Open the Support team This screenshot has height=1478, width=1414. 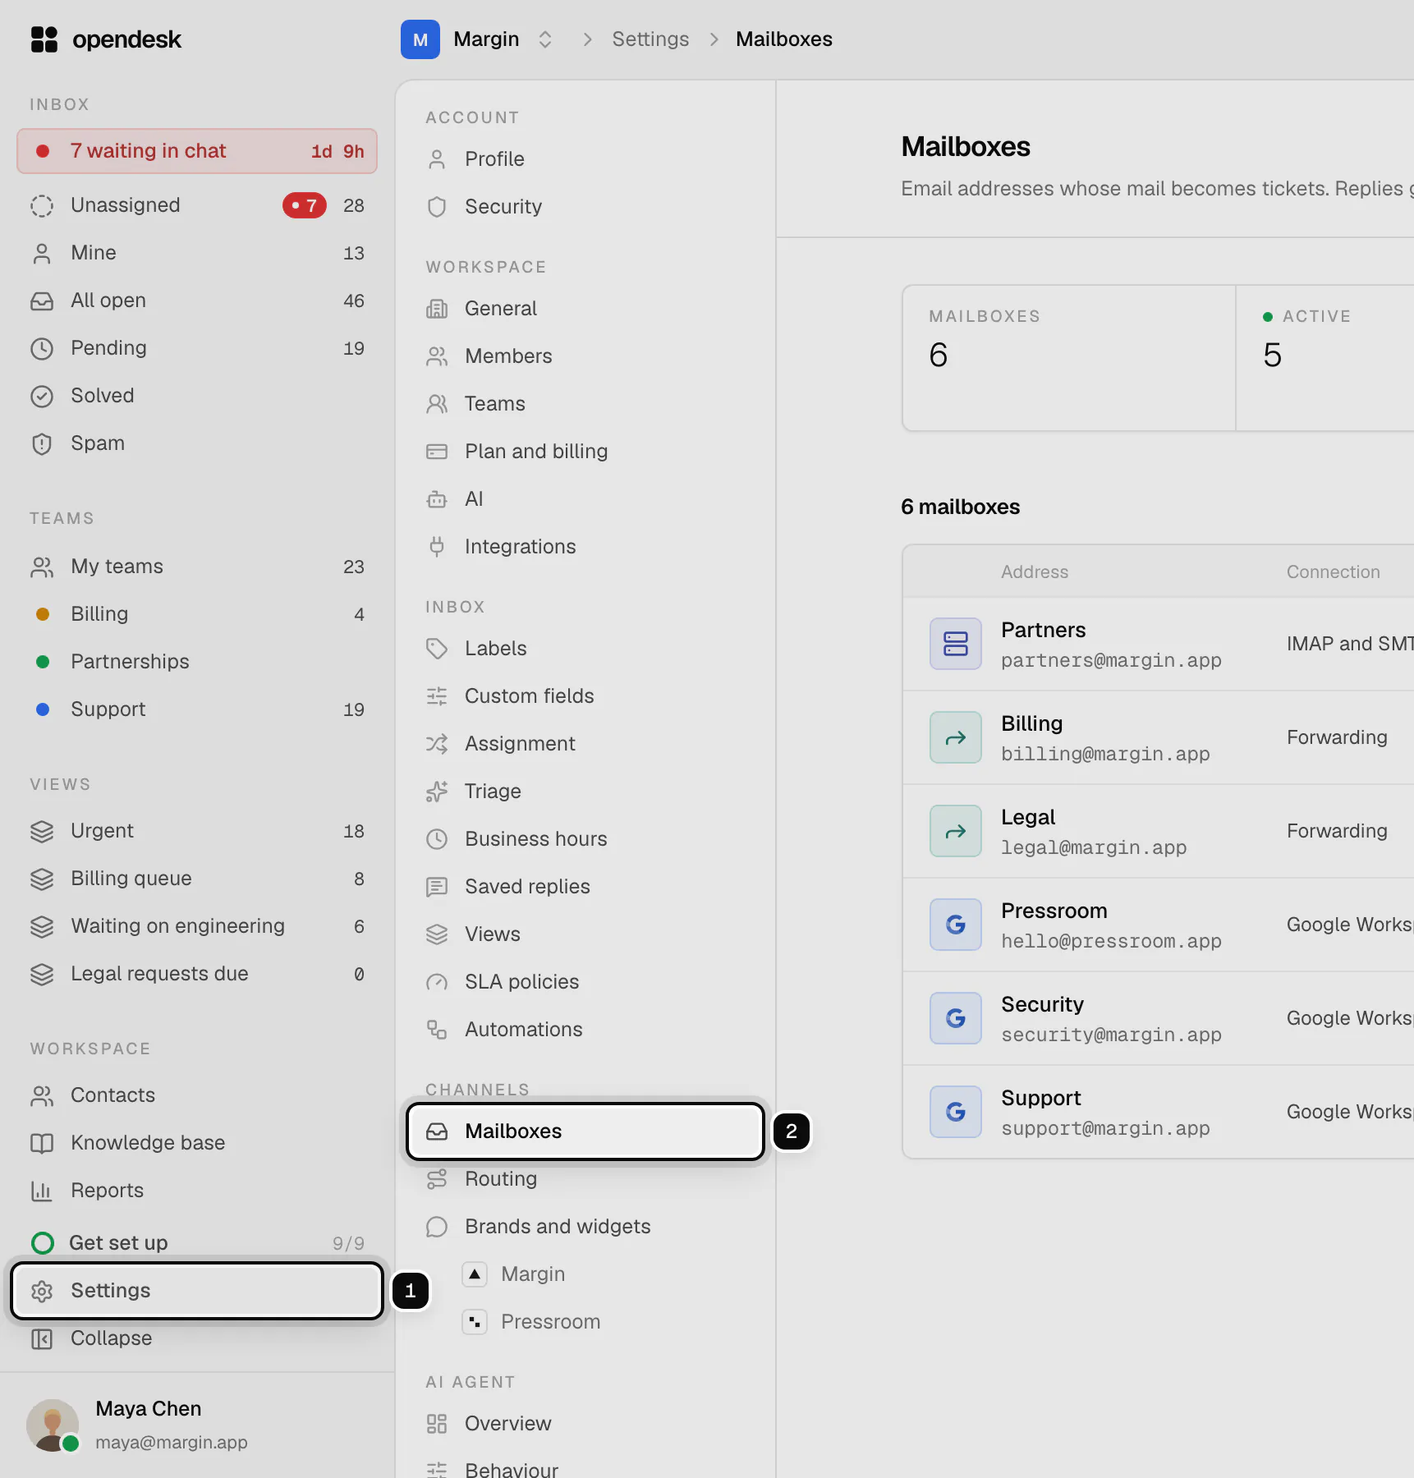197,709
